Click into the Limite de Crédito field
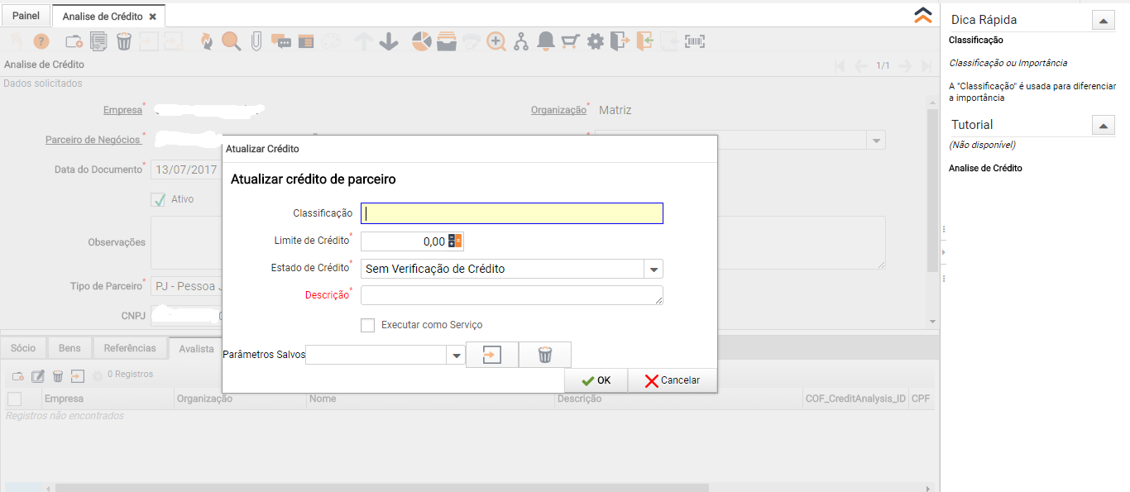Viewport: 1130px width, 492px height. pos(405,241)
